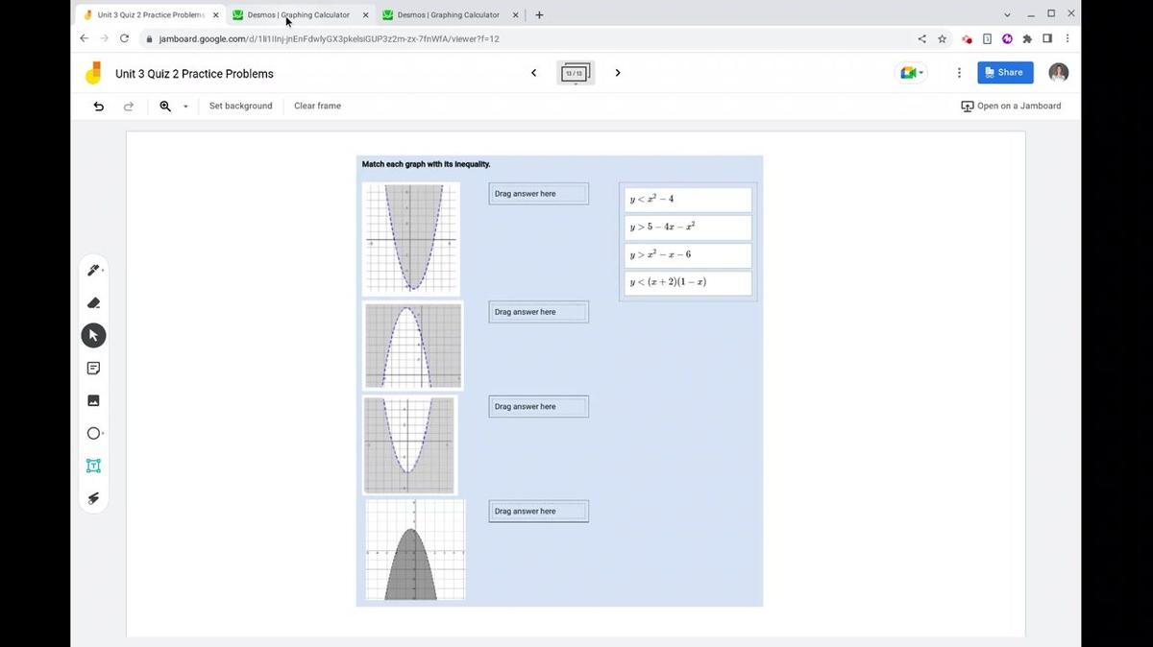The image size is (1153, 647).
Task: Enable the Laser pointer tool
Action: click(93, 498)
